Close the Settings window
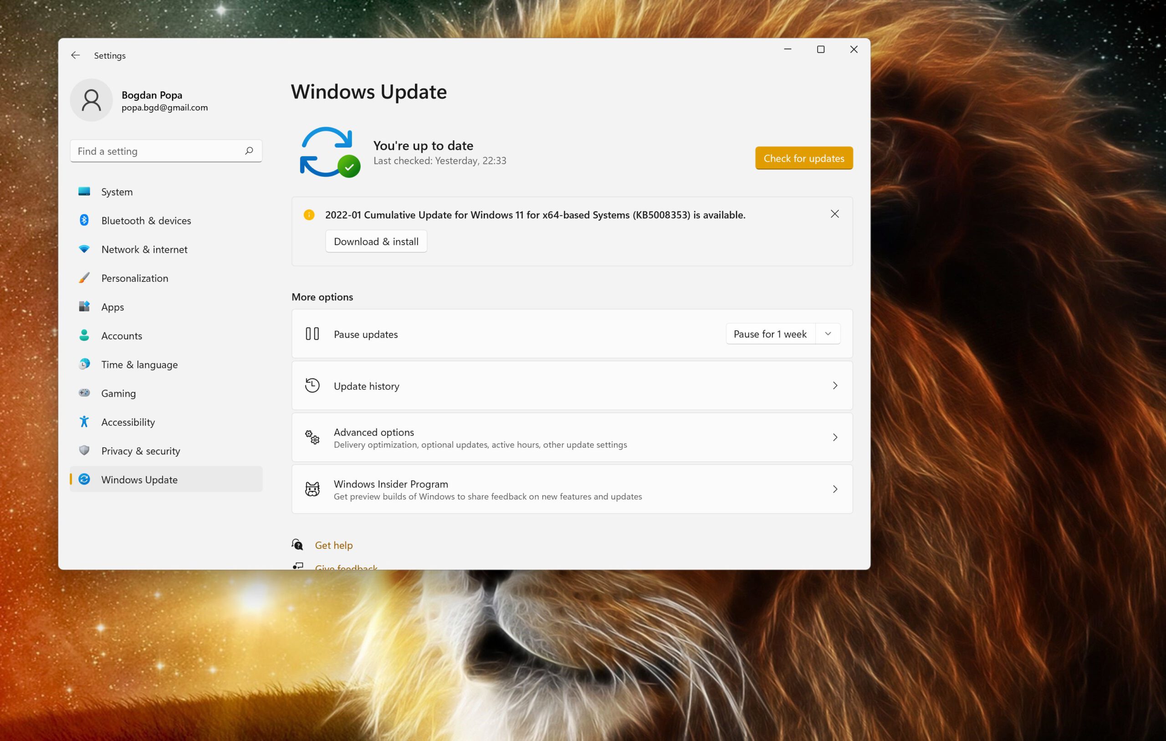 854,49
